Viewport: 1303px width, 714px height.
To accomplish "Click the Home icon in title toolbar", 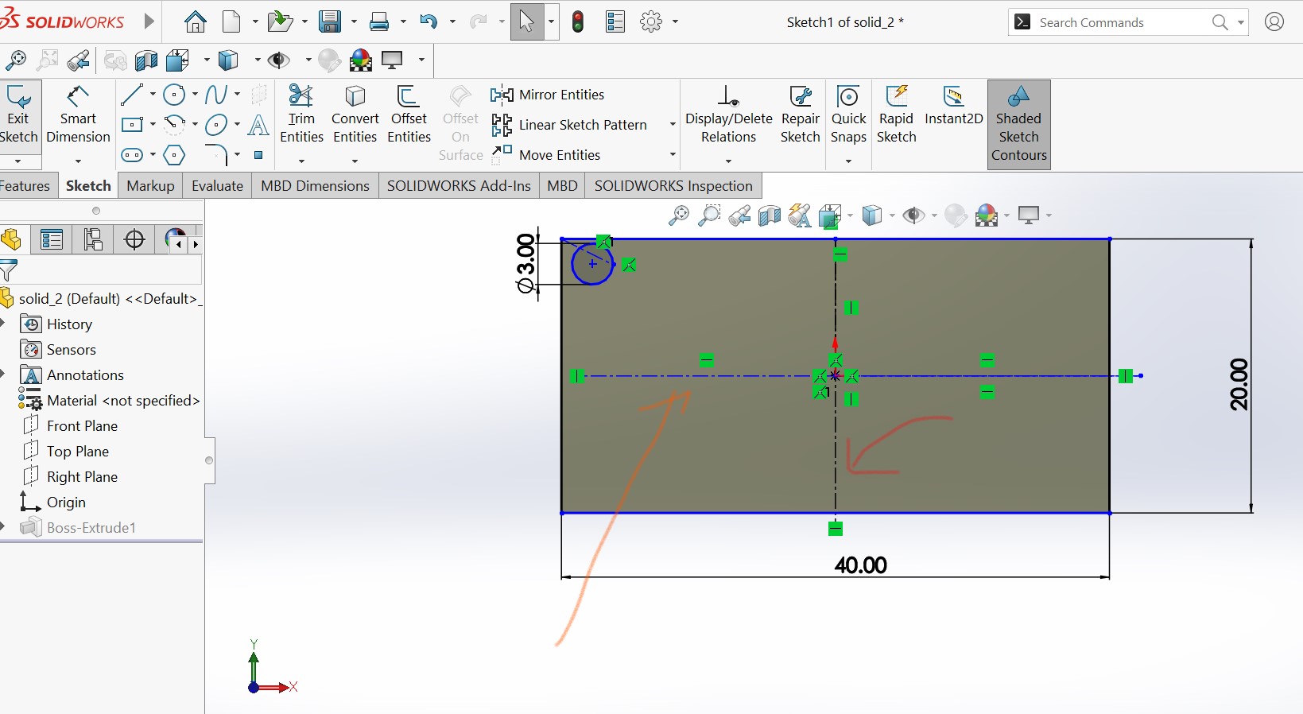I will tap(195, 22).
